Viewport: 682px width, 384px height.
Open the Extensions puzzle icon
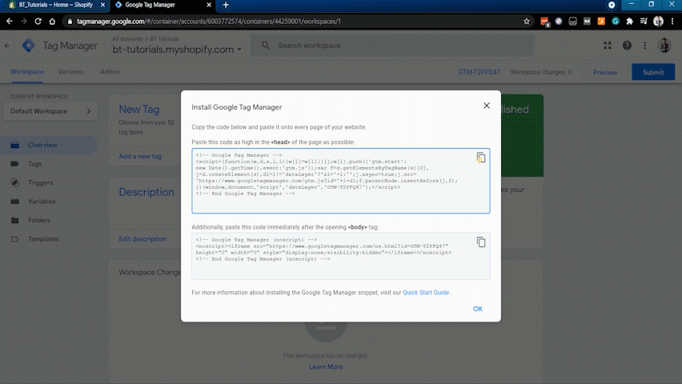pos(629,22)
